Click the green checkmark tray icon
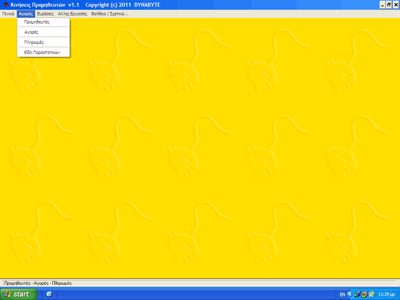 [371, 295]
